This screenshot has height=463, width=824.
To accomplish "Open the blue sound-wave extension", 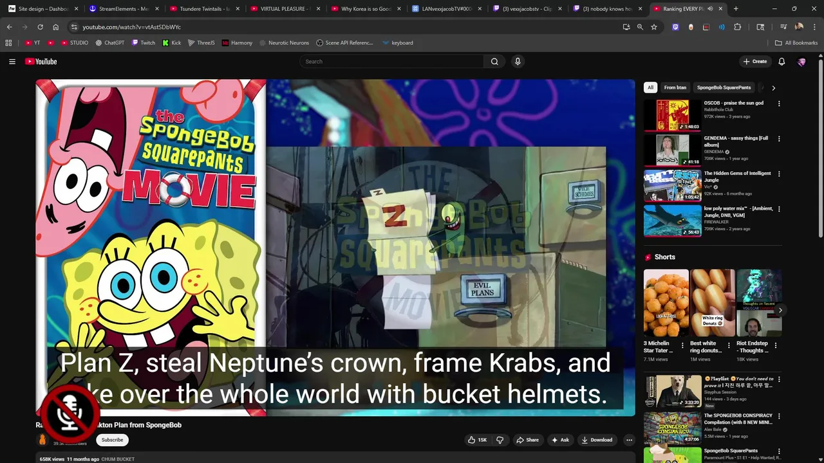I will pos(722,27).
